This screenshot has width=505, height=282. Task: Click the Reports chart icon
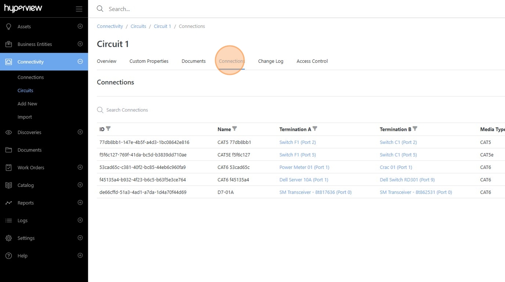coord(8,203)
